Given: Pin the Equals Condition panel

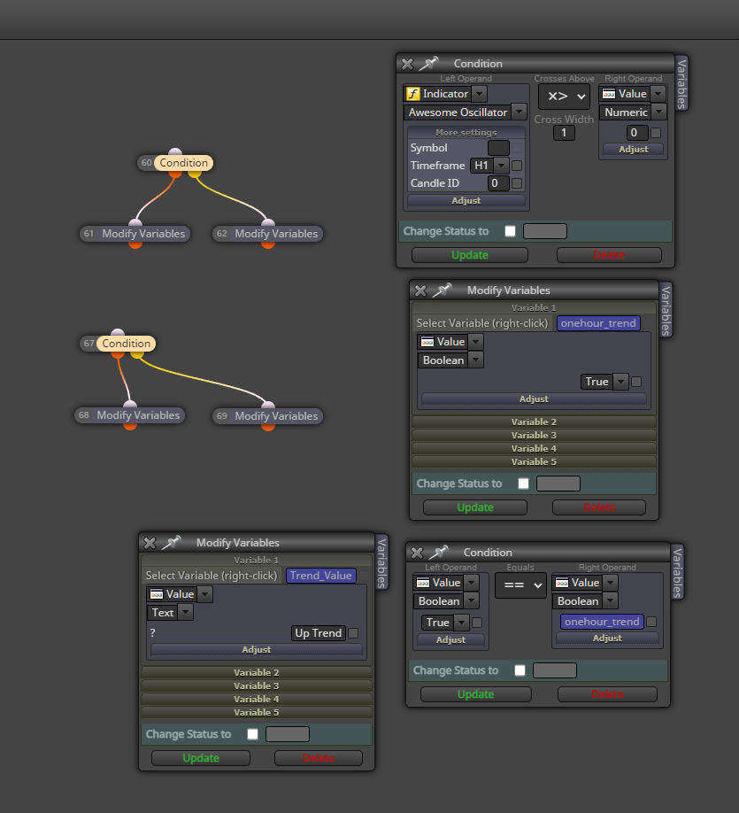Looking at the screenshot, I should coord(438,553).
